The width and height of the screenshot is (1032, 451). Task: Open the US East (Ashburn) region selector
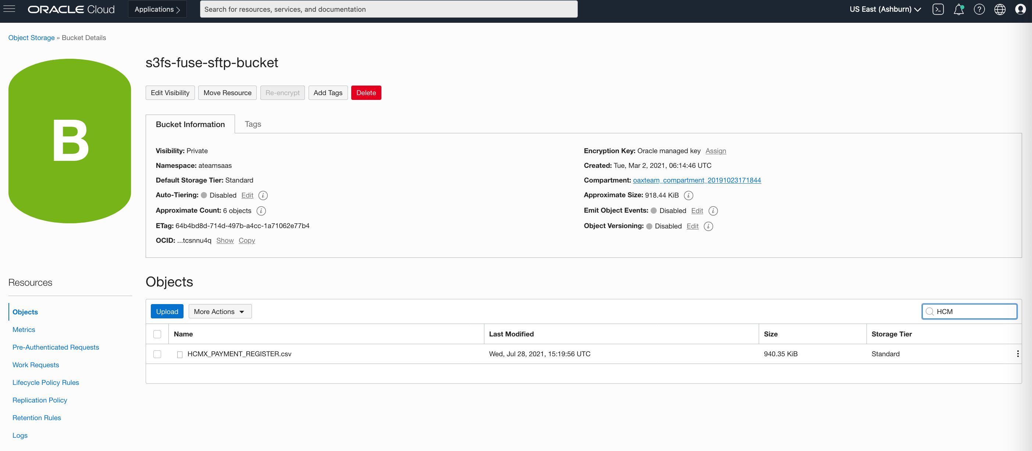click(885, 9)
